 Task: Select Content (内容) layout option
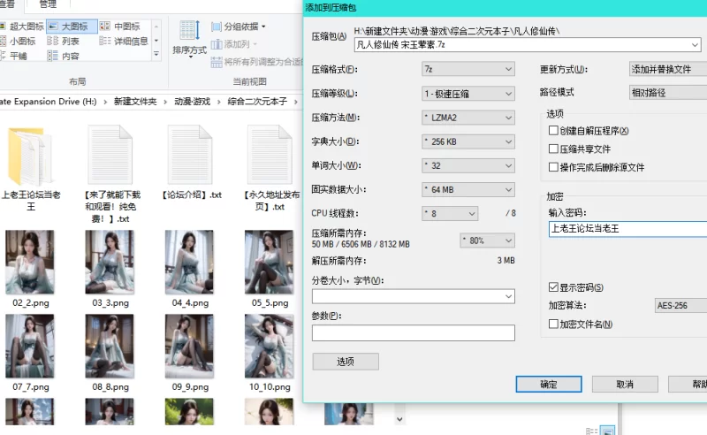(x=64, y=56)
